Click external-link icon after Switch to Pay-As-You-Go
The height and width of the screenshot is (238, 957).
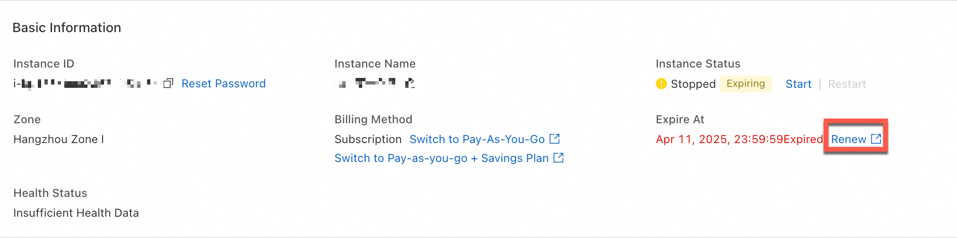click(x=555, y=139)
